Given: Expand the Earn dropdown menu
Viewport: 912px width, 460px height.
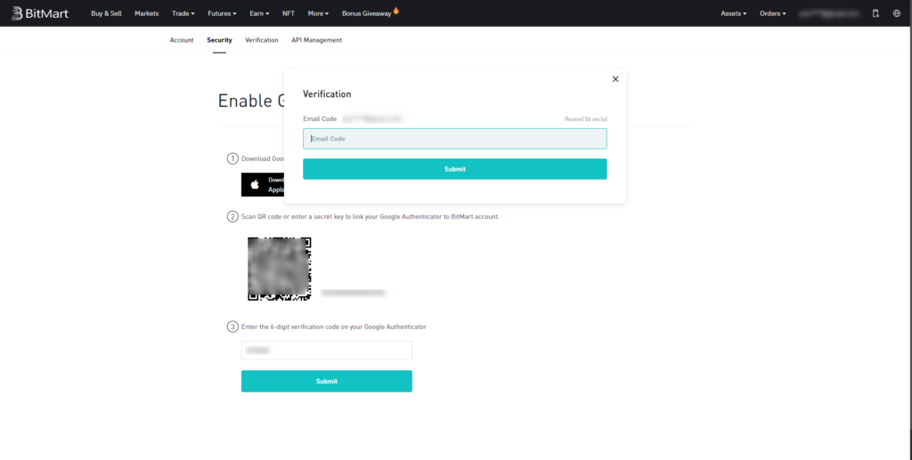Looking at the screenshot, I should 260,13.
